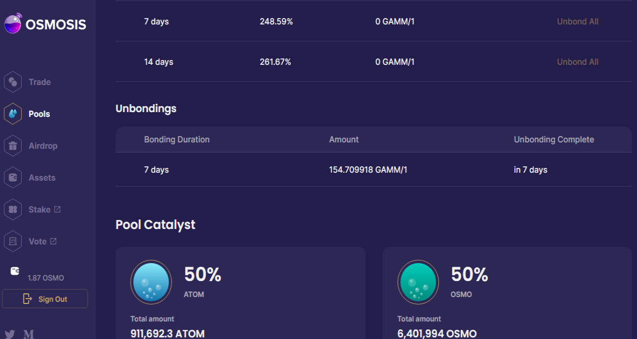Click the Trade hexagon icon
Image resolution: width=637 pixels, height=339 pixels.
13,82
